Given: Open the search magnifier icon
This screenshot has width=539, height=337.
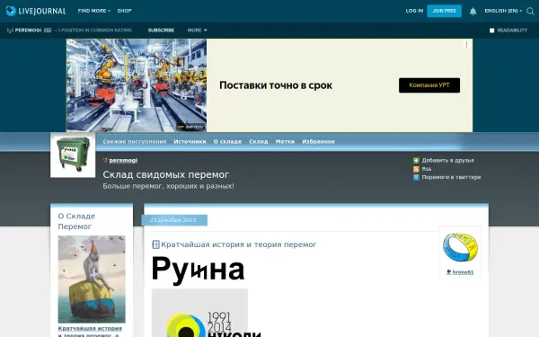Looking at the screenshot, I should (x=530, y=11).
